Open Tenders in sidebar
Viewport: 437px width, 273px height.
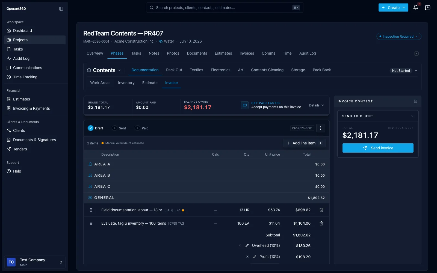point(35,149)
